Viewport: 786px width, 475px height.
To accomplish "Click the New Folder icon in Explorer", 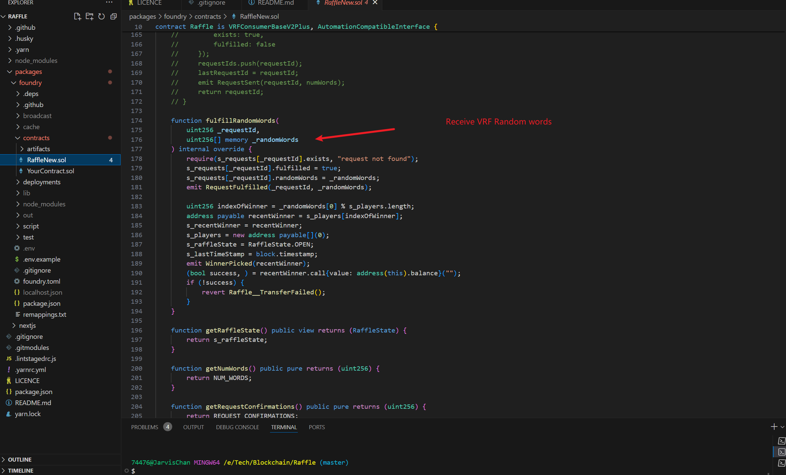I will click(x=89, y=16).
